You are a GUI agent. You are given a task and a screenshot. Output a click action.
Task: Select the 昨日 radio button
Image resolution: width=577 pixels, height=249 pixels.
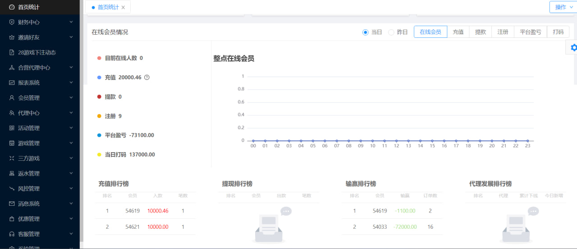coord(391,32)
